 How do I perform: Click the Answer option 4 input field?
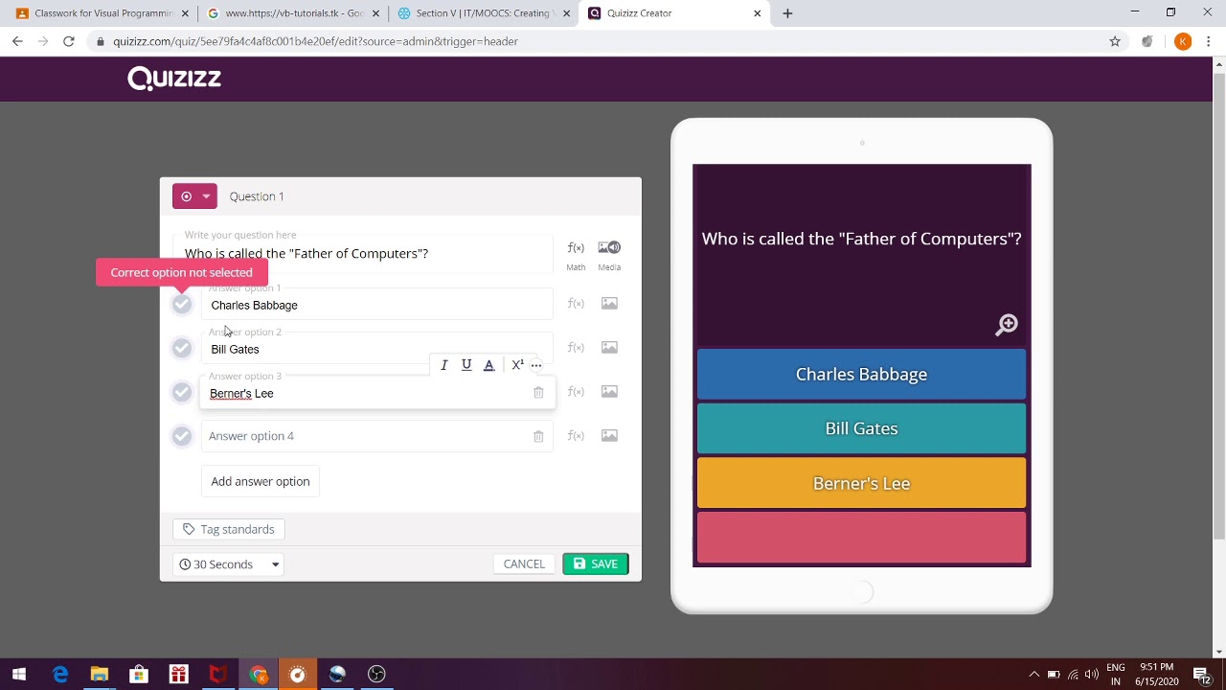point(364,436)
